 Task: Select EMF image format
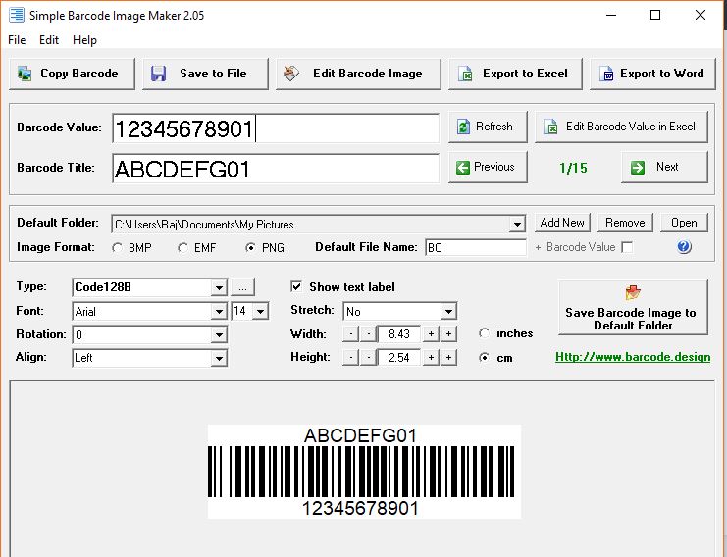pyautogui.click(x=182, y=248)
